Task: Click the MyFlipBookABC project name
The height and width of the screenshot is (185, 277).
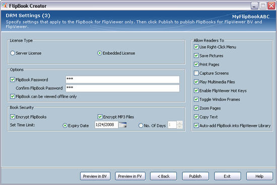Action: pos(251,17)
